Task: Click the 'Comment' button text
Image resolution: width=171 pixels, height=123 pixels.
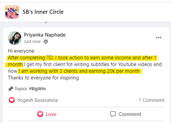Action: click(x=130, y=114)
